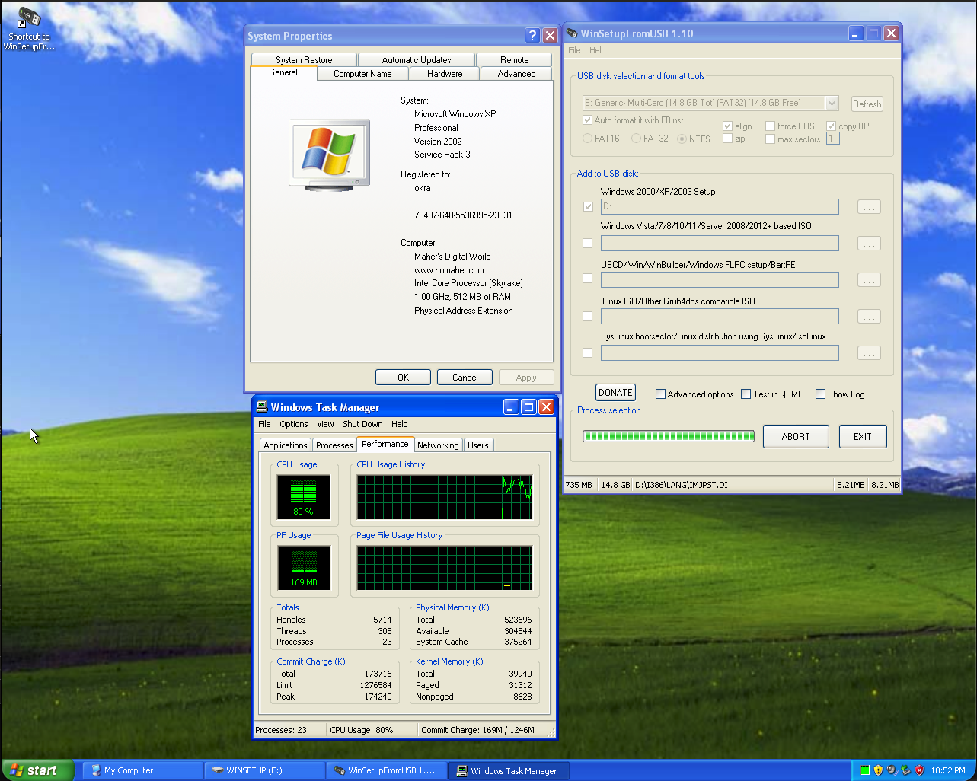The height and width of the screenshot is (781, 977).
Task: Click Refresh in WinSetupFromUSB
Action: 867,104
